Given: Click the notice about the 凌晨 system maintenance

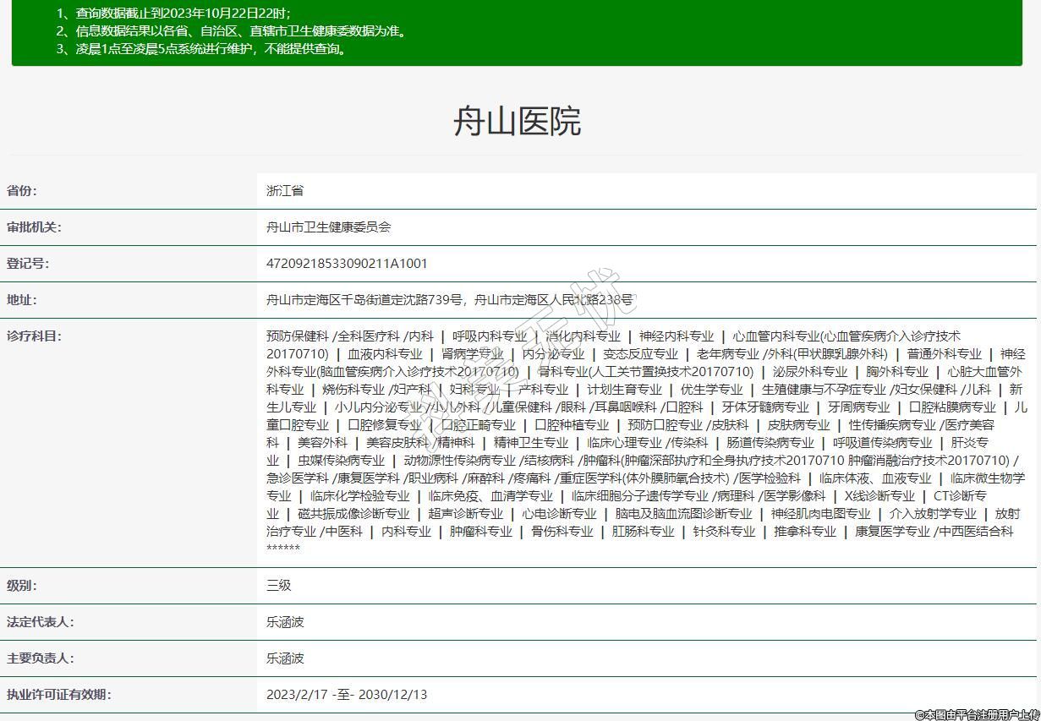Looking at the screenshot, I should 202,49.
